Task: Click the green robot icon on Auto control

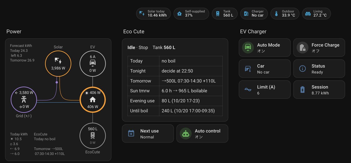Action: click(185, 133)
